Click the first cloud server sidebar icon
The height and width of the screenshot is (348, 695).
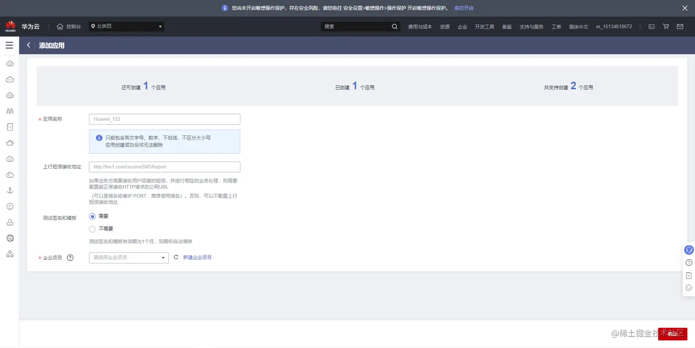pos(10,63)
